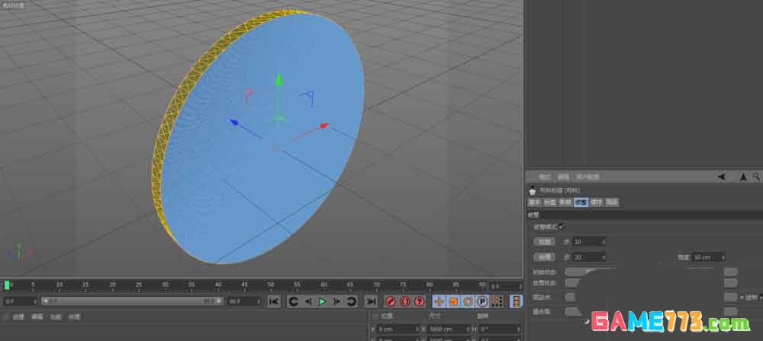
Task: Click the red question-mark keyframe selection icon
Action: pos(420,301)
